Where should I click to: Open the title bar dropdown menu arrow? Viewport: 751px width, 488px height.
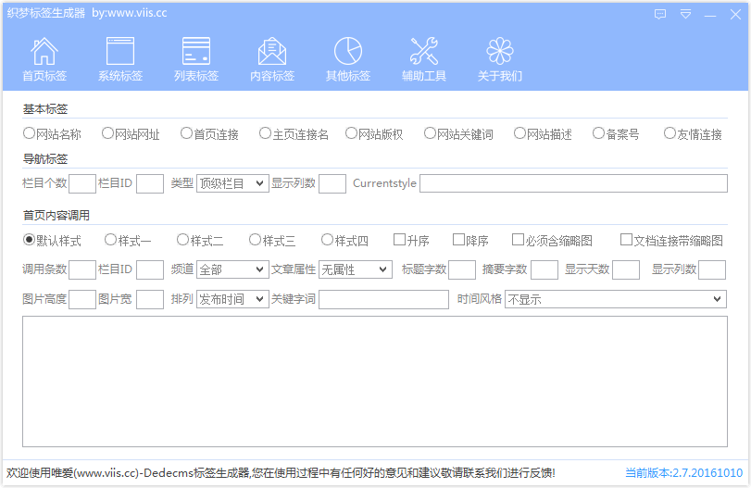pos(685,15)
